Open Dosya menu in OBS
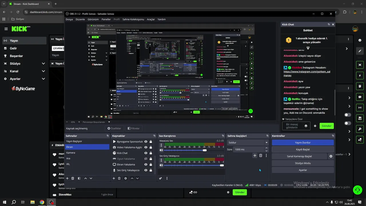 pos(69,19)
